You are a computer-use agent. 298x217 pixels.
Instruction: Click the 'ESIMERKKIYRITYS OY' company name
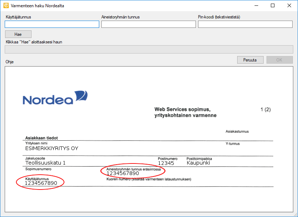[x=52, y=148]
